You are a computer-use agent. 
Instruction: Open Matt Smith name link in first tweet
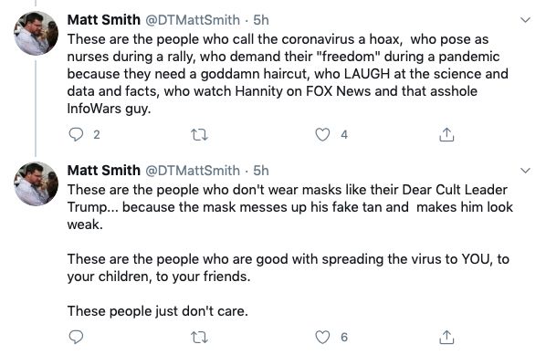pyautogui.click(x=104, y=20)
